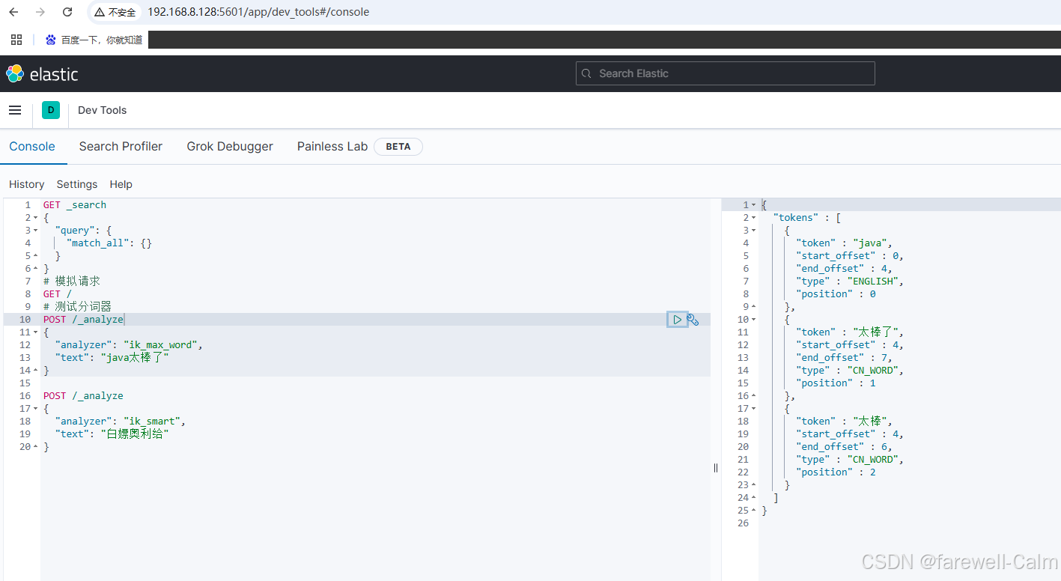Open the browser apps grid icon
The image size is (1061, 581).
click(16, 40)
